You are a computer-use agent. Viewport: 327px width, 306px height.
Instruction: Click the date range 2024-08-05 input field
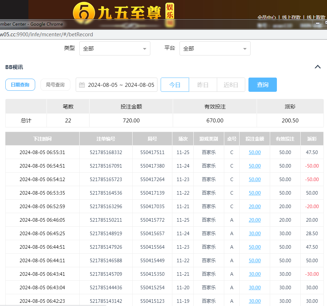pos(121,85)
